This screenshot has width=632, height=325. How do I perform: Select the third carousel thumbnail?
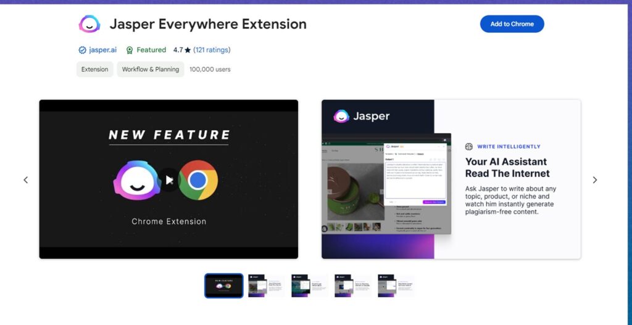click(310, 286)
